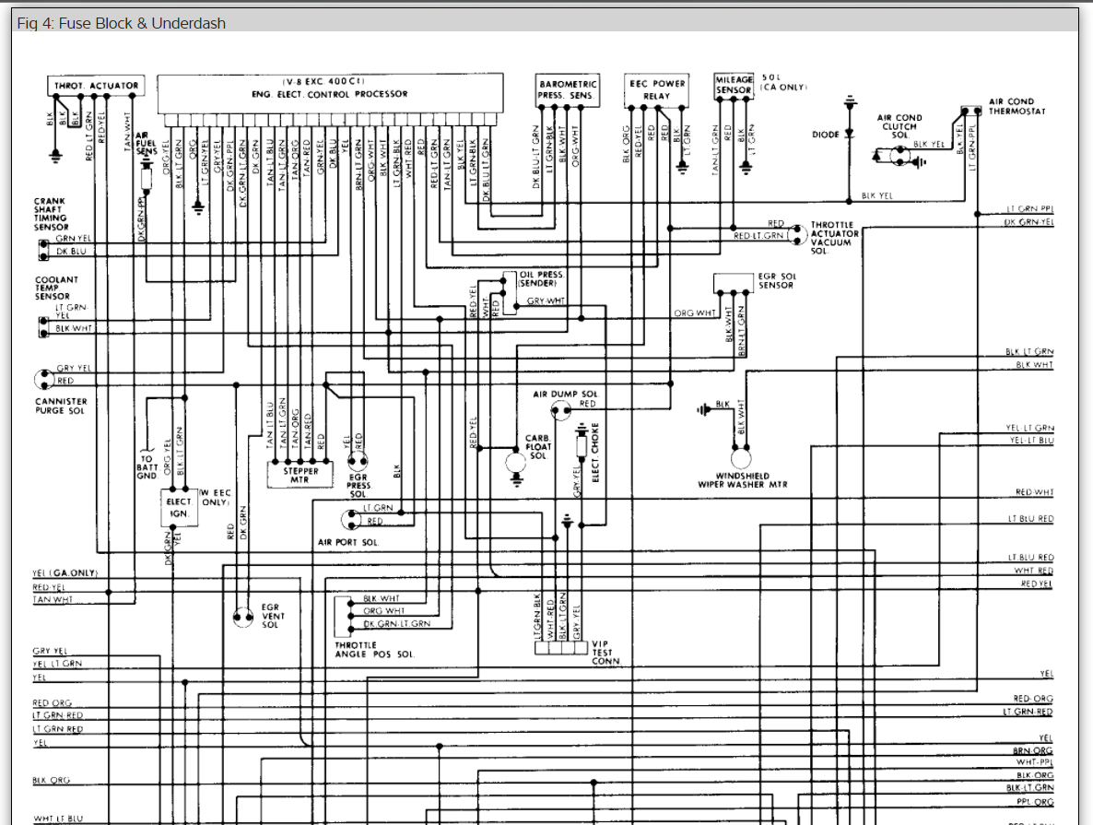This screenshot has height=825, width=1093.
Task: Click the Elect Choke component symbol
Action: coord(582,446)
